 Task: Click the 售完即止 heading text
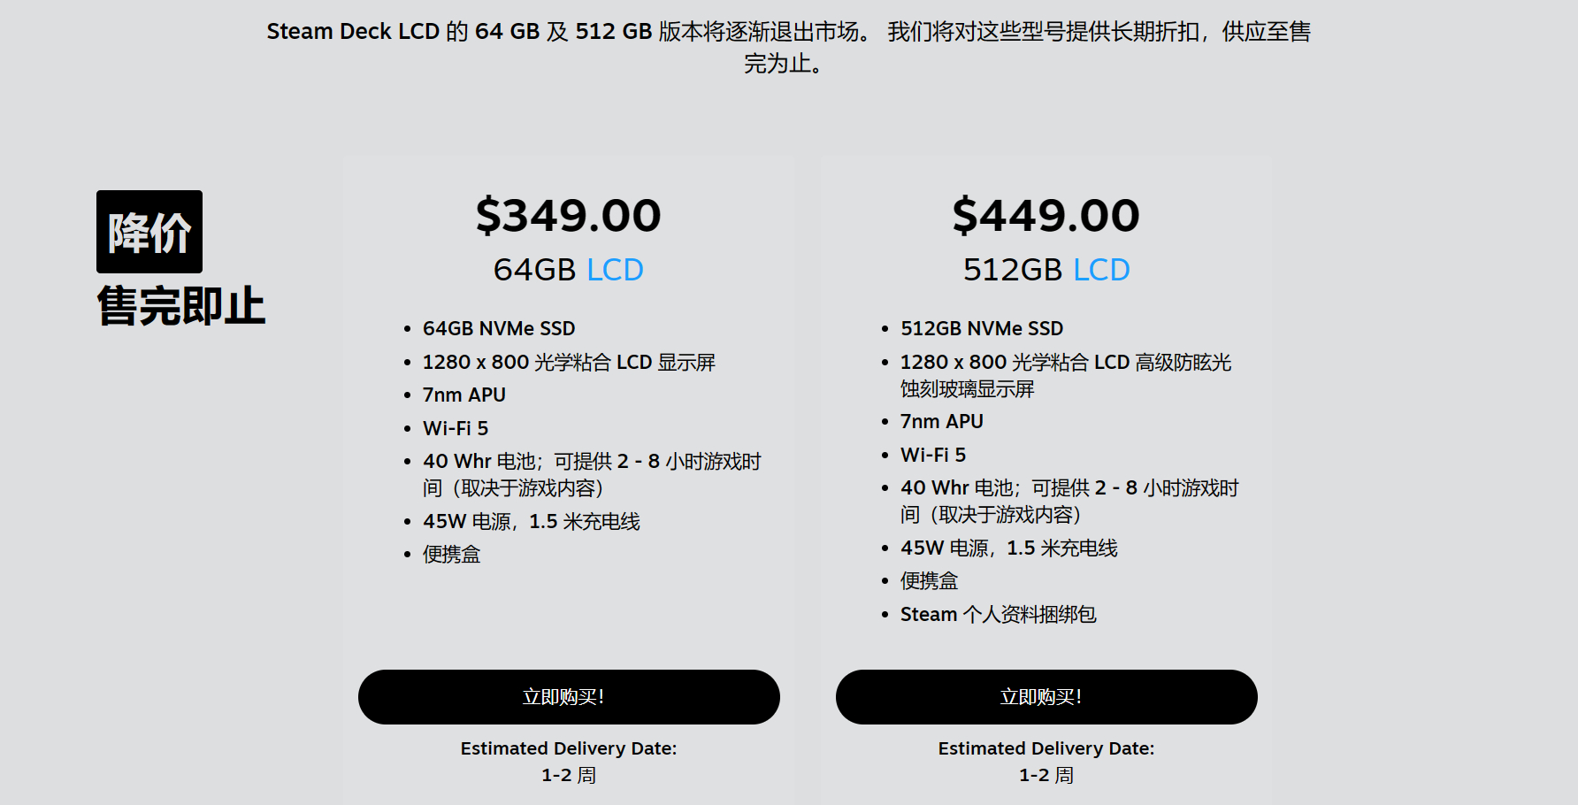tap(181, 306)
